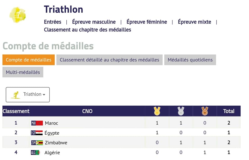Click the gold medal column icon

157,111
